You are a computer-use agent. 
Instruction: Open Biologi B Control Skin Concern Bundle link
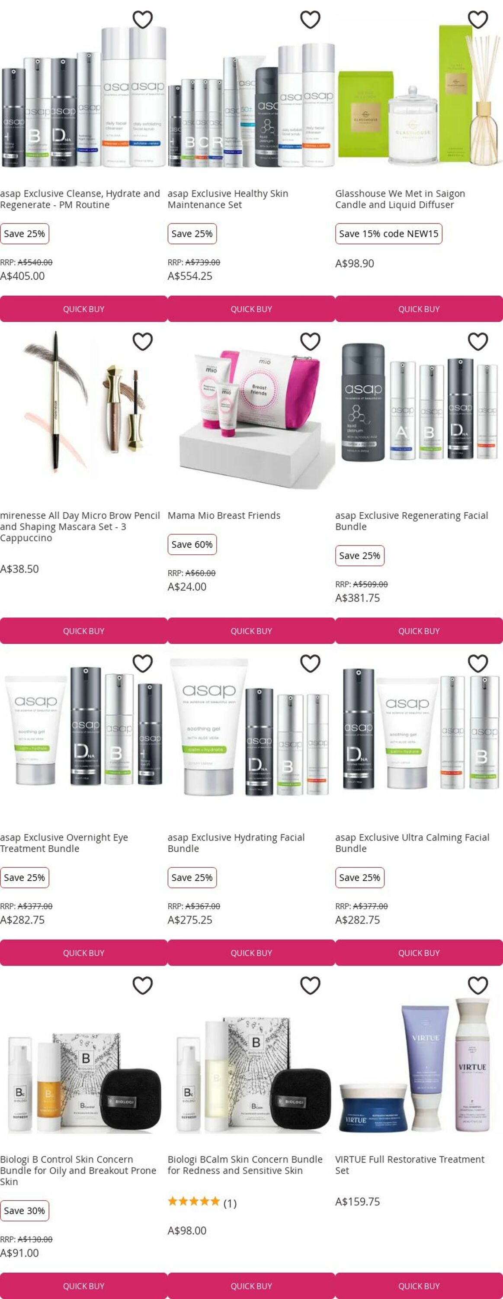78,1170
